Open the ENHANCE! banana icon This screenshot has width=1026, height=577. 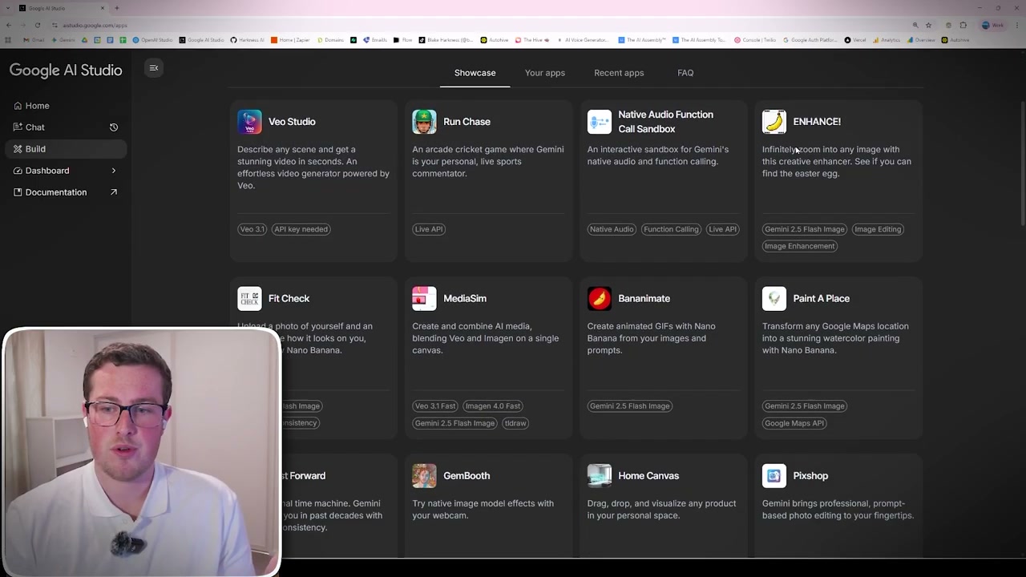tap(774, 122)
